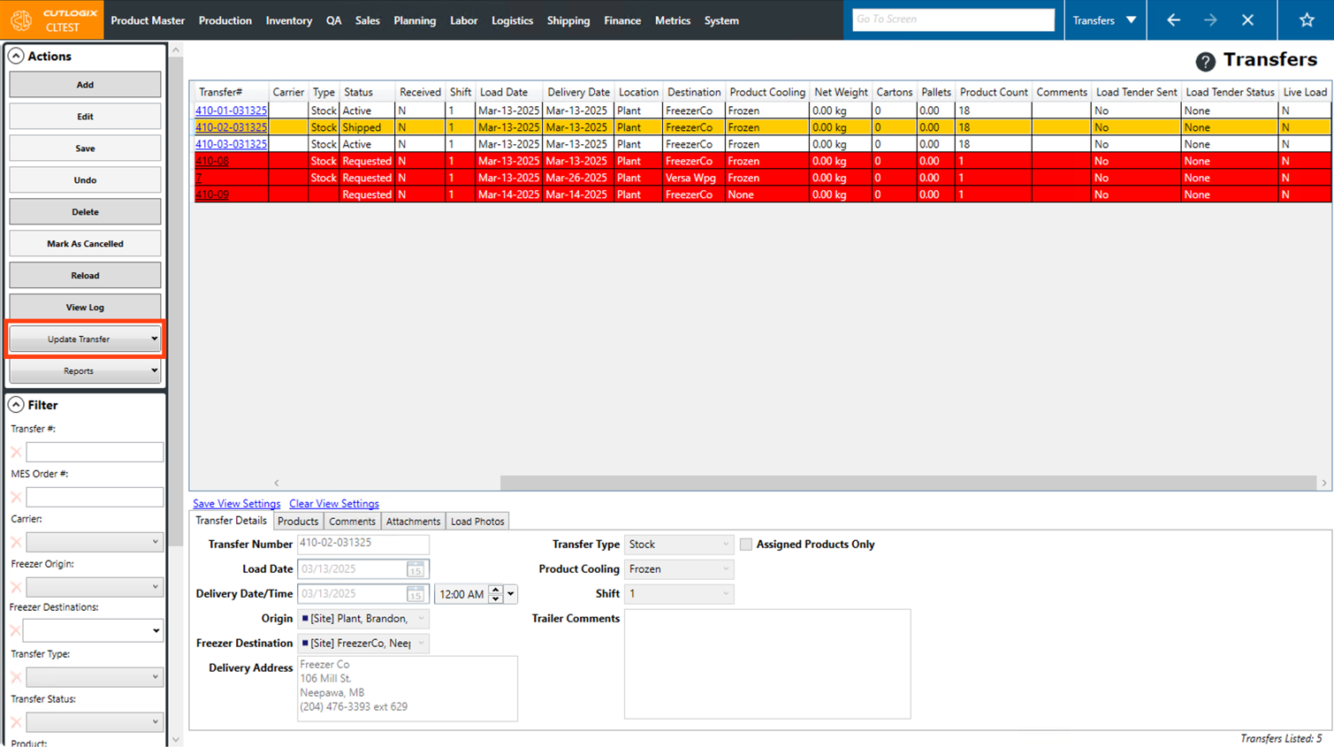Open the Transfers help question mark icon
The image size is (1334, 747).
click(1205, 61)
